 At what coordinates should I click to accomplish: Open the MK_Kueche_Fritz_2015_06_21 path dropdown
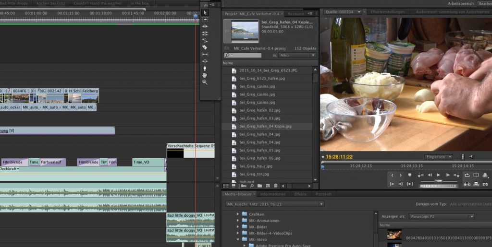click(274, 204)
